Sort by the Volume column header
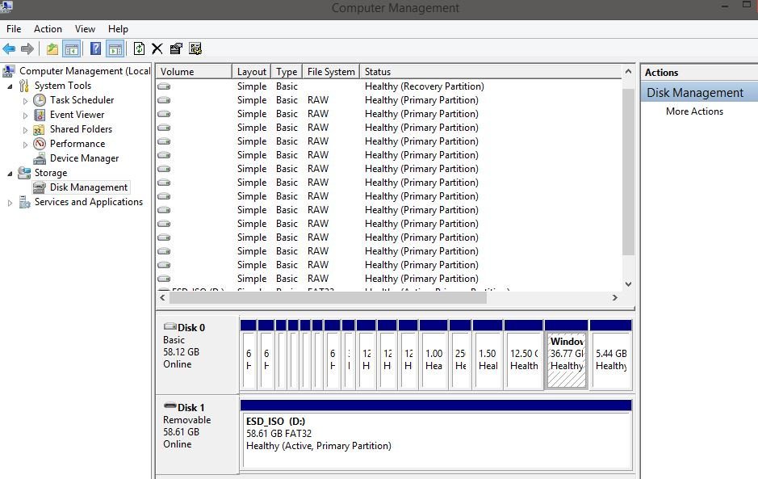 pyautogui.click(x=194, y=72)
